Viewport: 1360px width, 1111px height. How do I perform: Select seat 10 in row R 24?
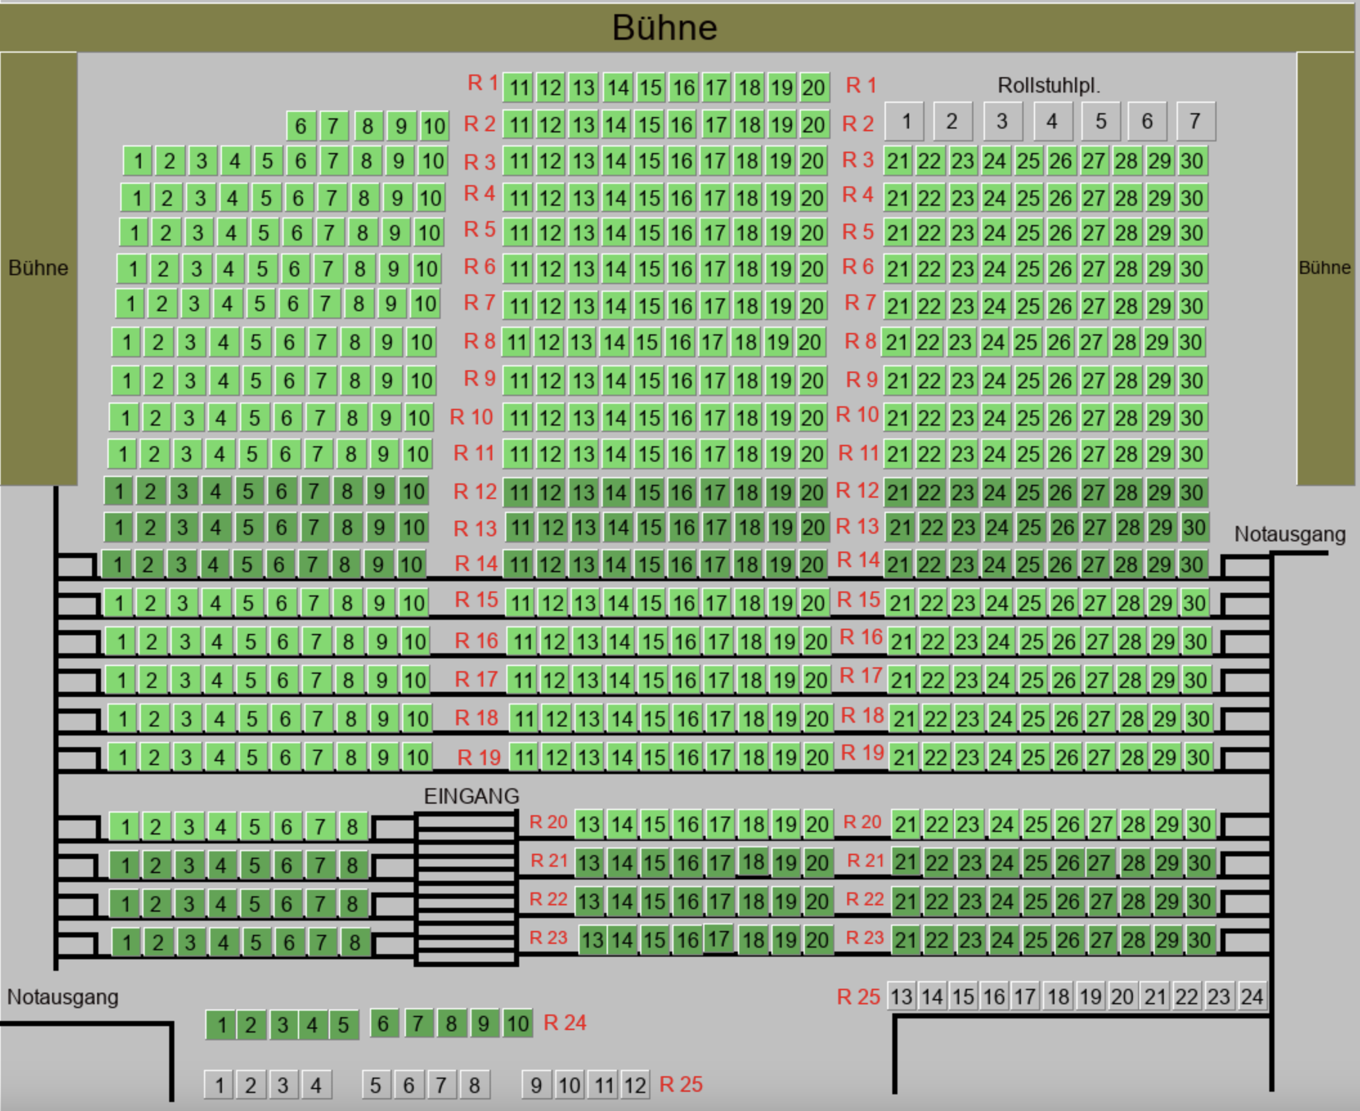517,1024
